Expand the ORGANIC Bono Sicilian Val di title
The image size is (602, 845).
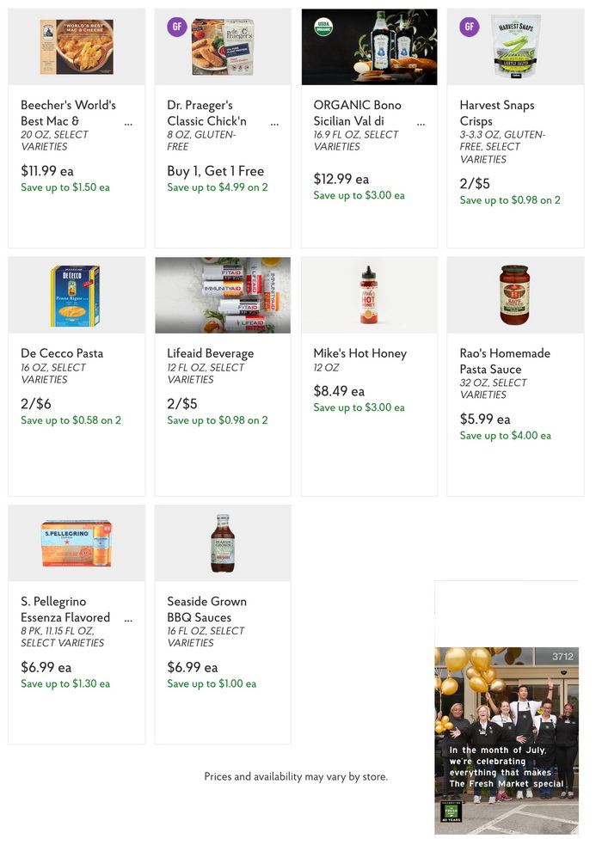point(421,123)
